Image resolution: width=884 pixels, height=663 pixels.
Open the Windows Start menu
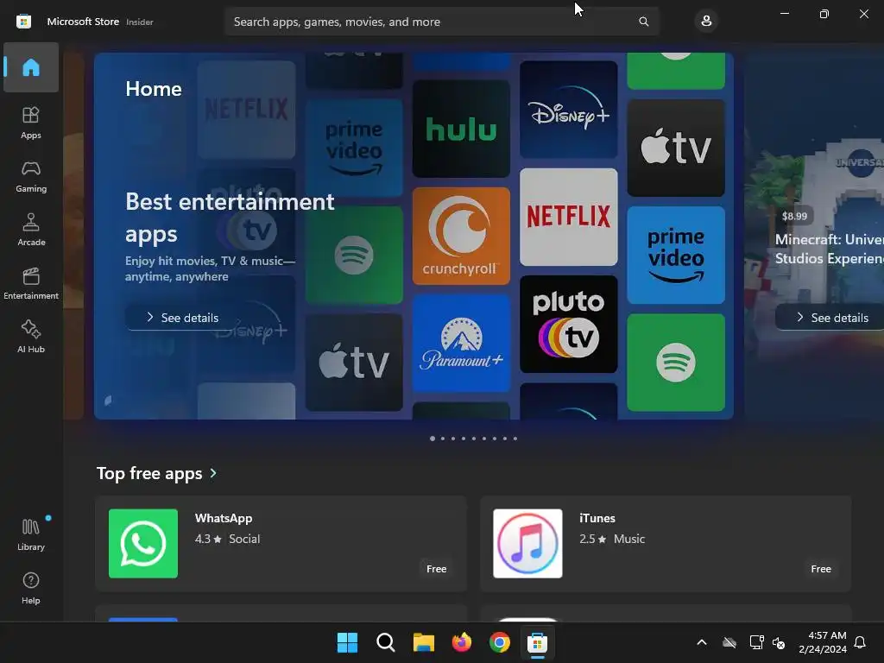[x=347, y=642]
